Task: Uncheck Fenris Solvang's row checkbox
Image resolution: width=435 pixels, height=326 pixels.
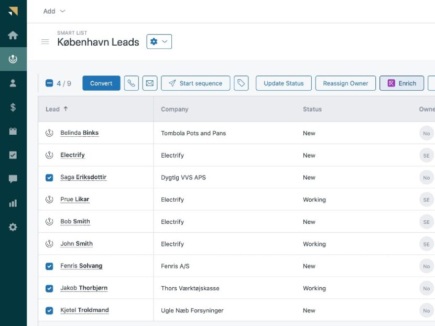Action: coord(49,266)
